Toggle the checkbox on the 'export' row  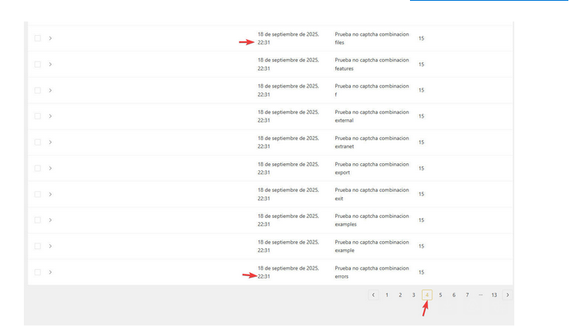point(37,168)
